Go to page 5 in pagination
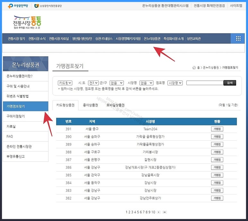248x221 pixels. [x=138, y=212]
